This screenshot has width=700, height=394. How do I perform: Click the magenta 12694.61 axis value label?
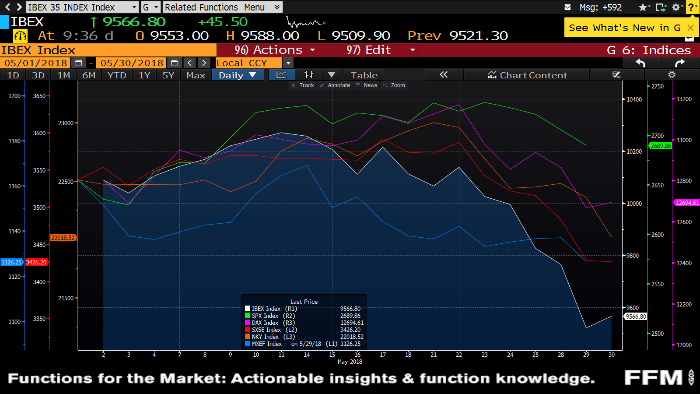[x=687, y=203]
